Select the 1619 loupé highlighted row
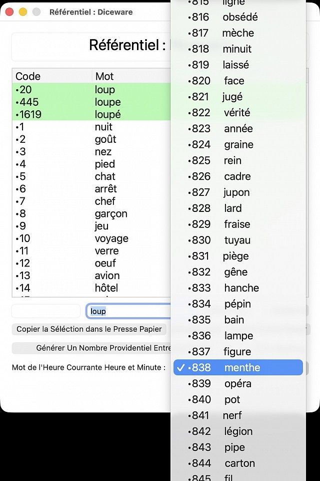Viewport: 320px width, 481px height. pos(90,114)
